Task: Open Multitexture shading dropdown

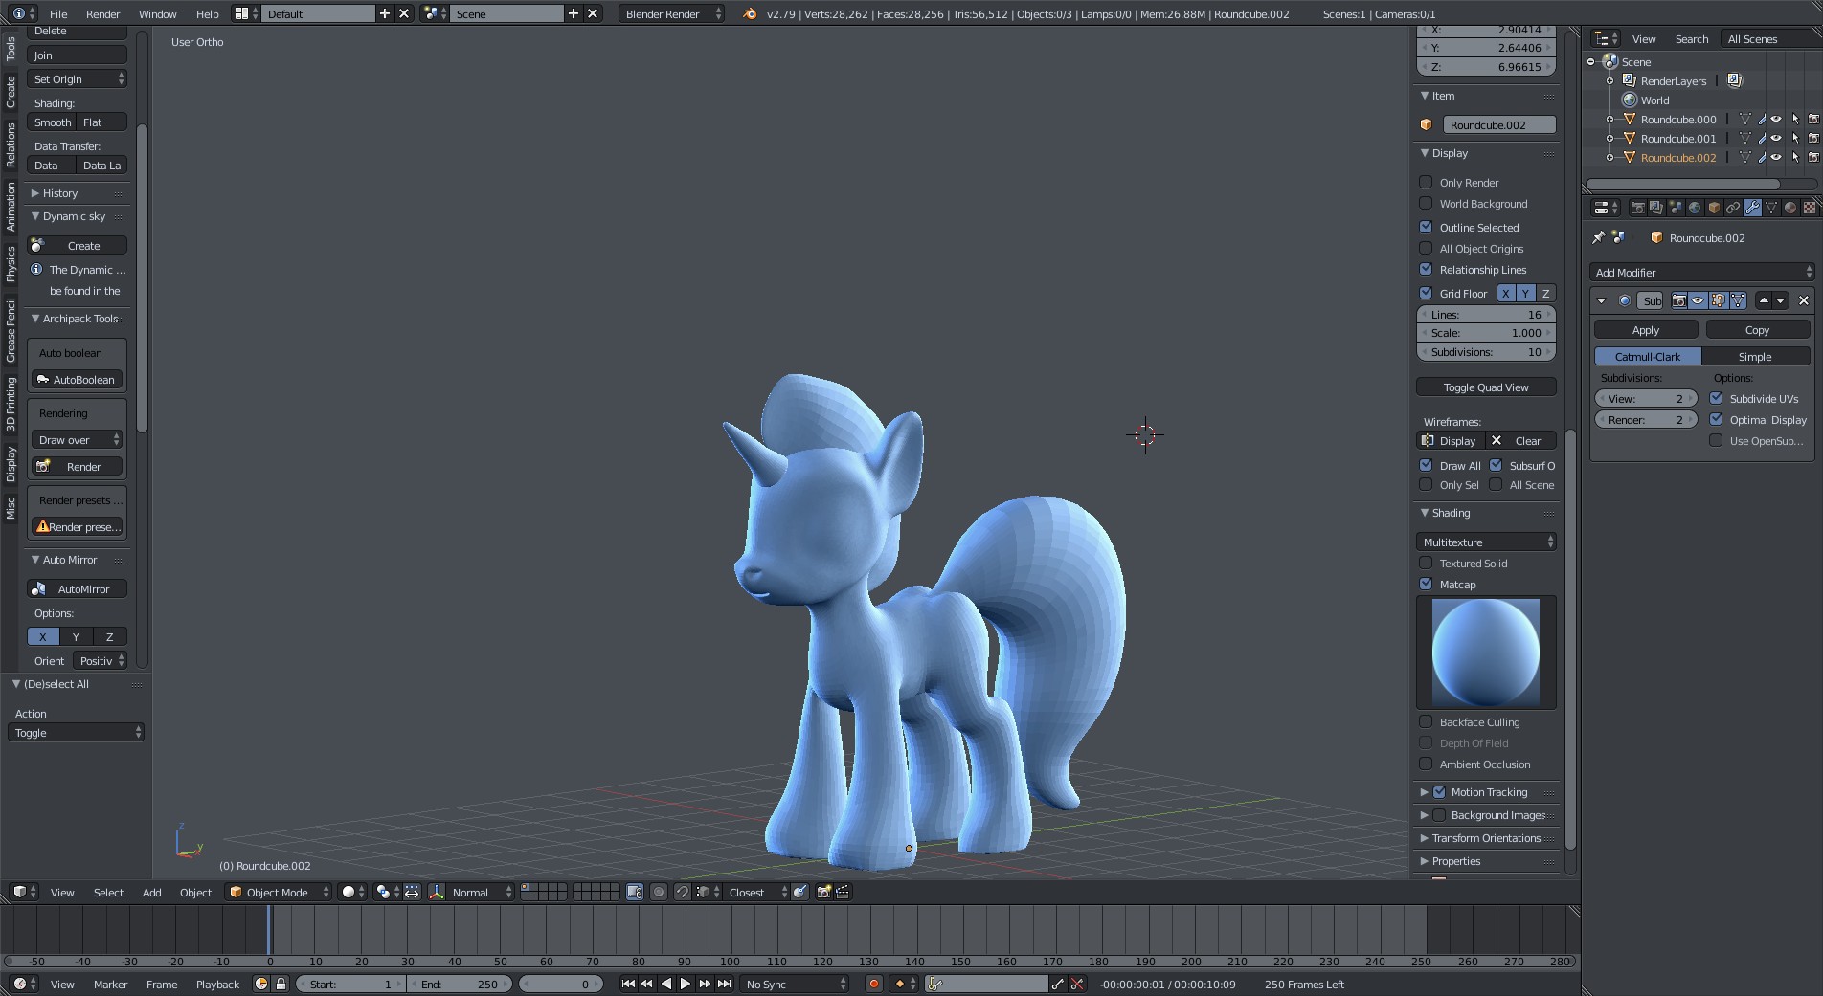Action: coord(1486,542)
